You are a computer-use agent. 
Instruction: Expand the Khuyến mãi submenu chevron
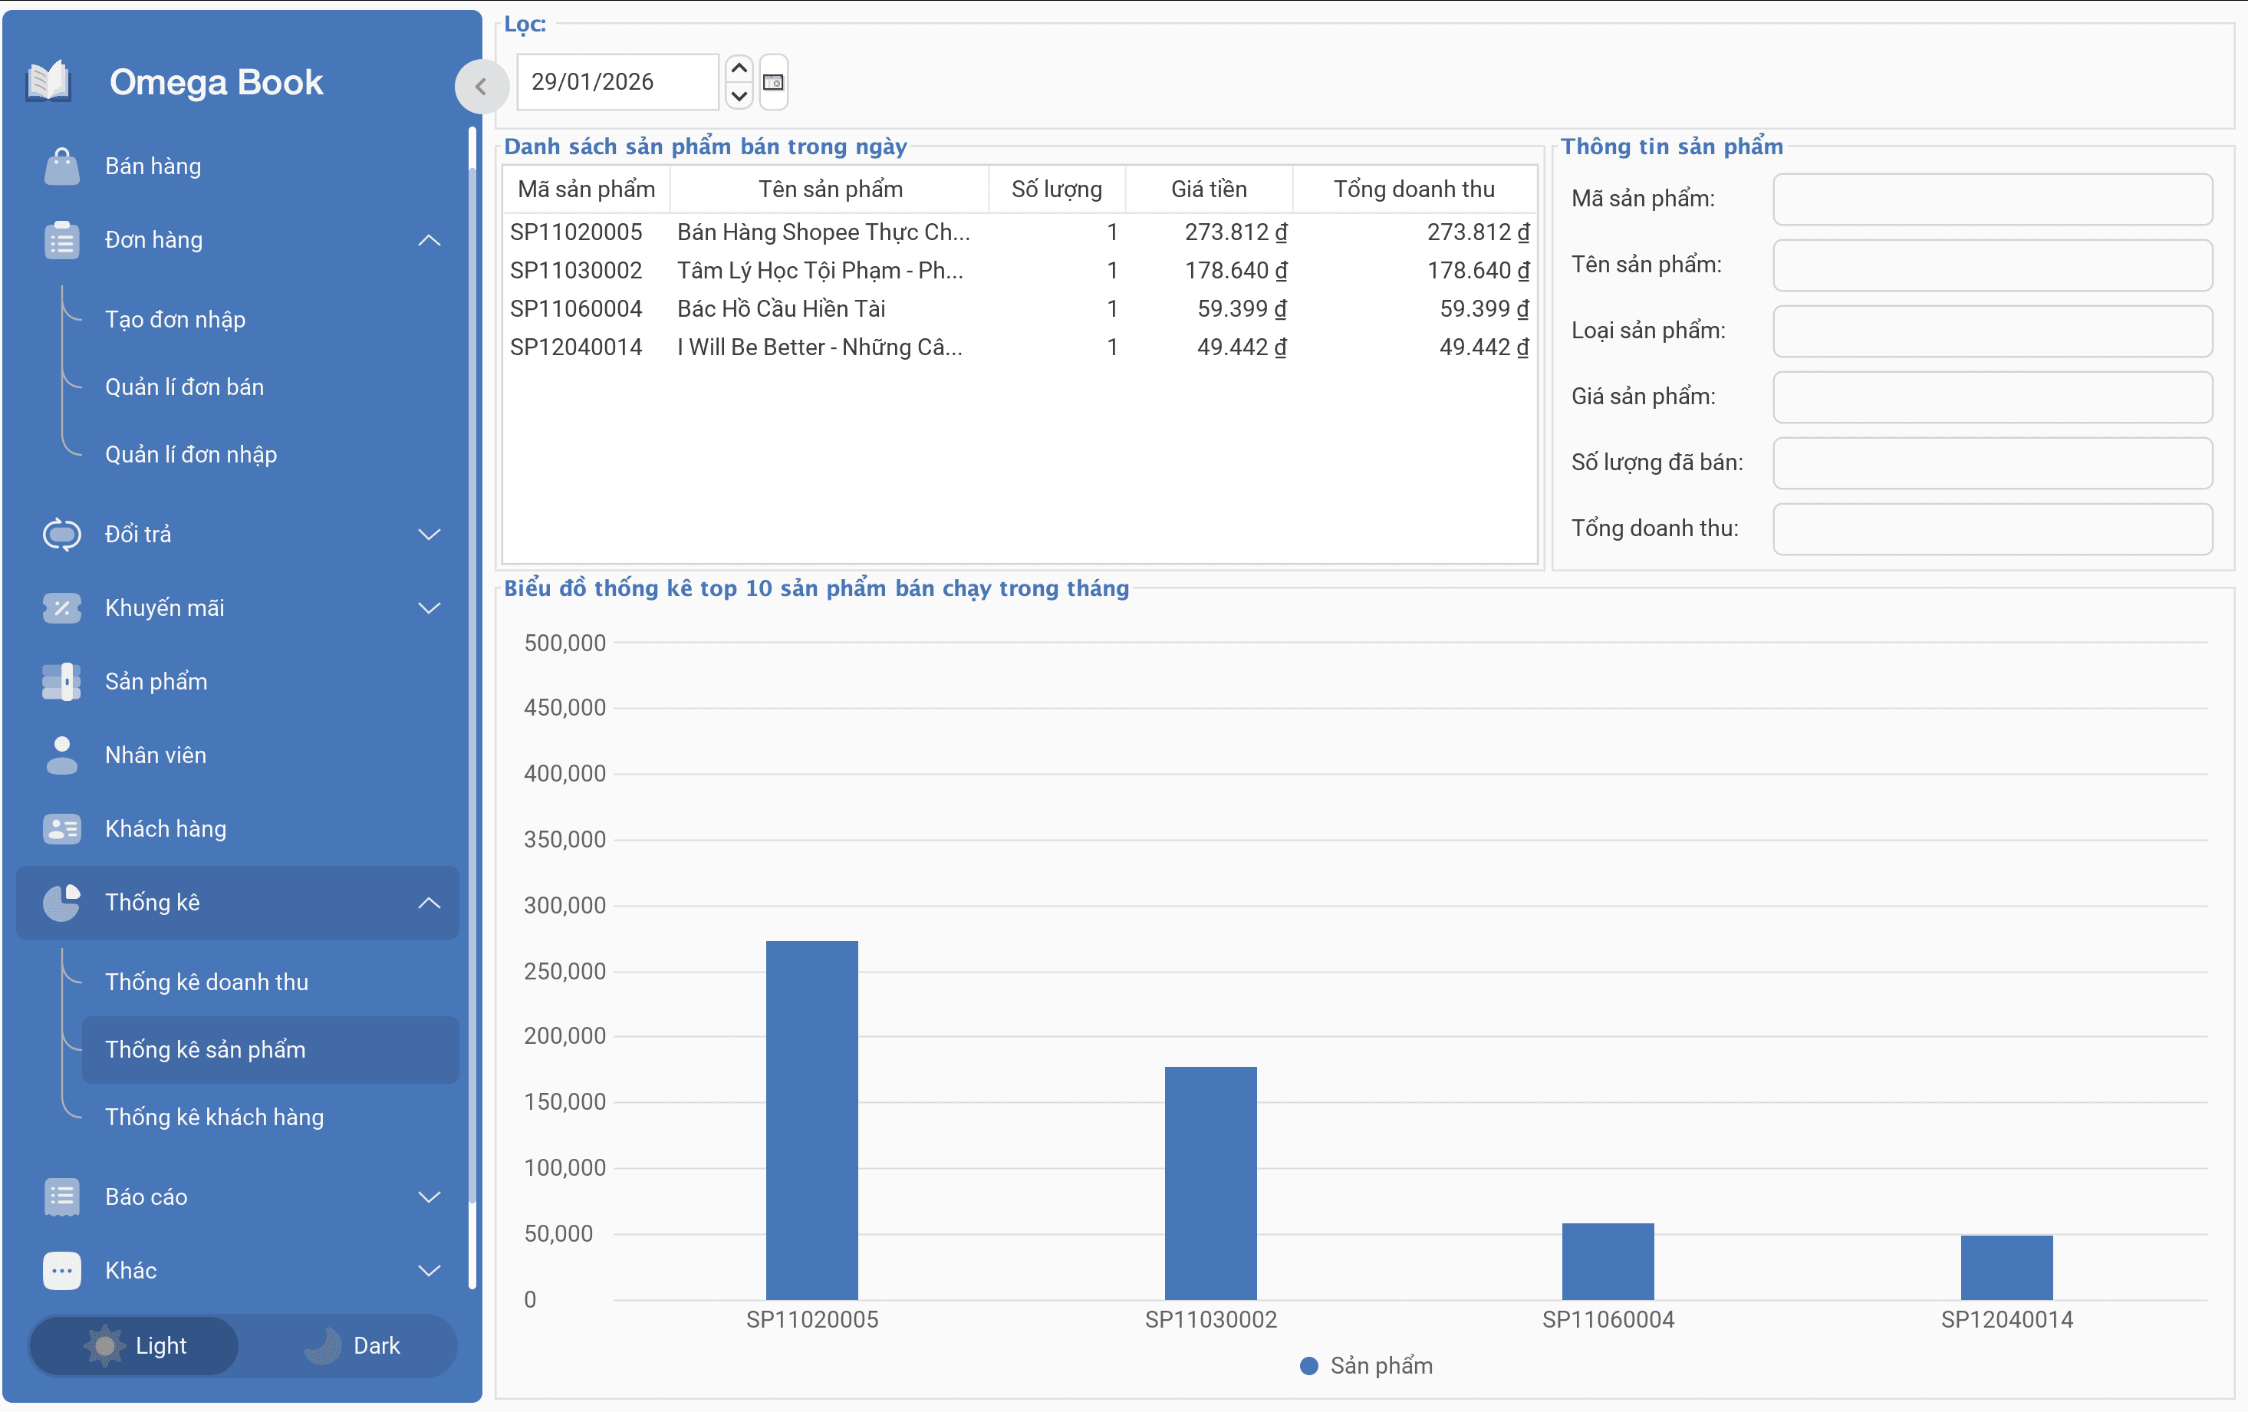(429, 608)
